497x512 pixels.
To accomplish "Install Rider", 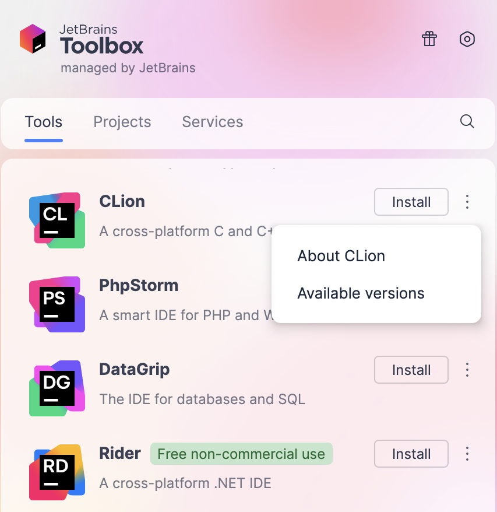I will [x=411, y=454].
